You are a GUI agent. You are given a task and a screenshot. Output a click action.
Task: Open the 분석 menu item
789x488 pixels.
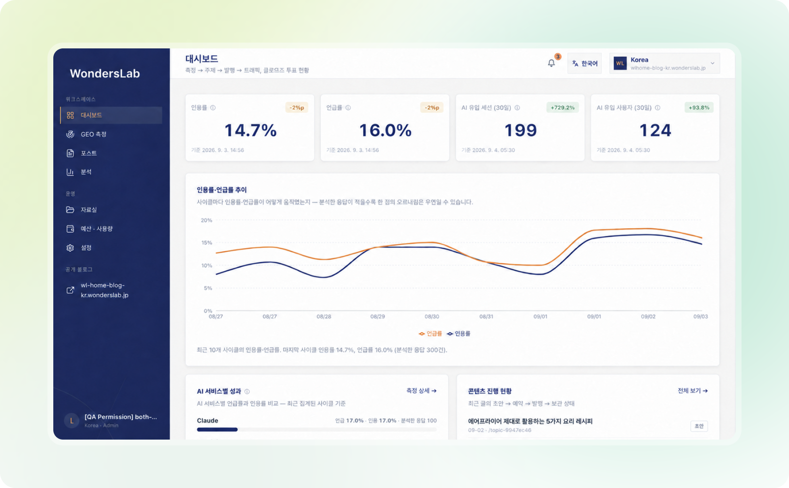coord(111,172)
